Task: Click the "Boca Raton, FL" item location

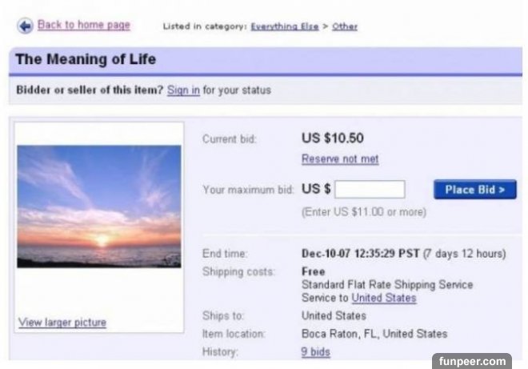Action: pos(374,334)
